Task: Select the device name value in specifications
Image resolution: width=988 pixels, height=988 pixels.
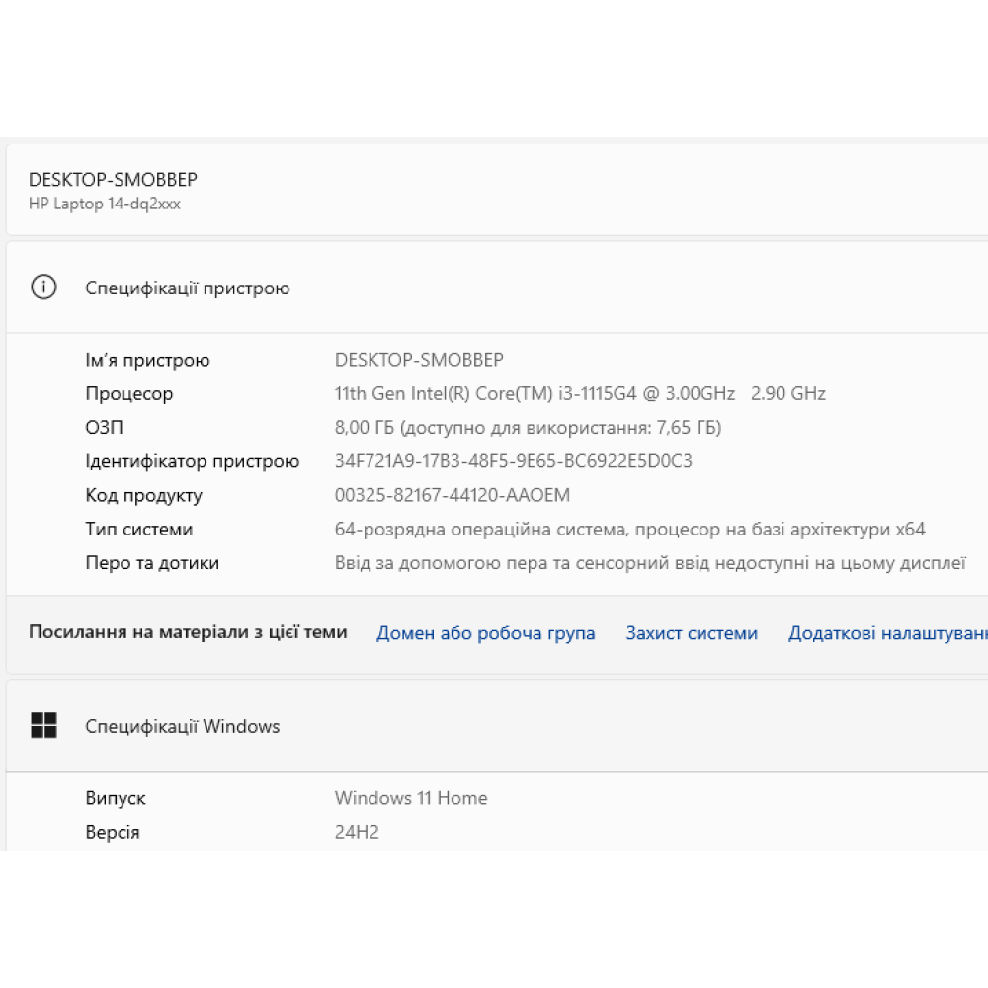Action: click(419, 360)
